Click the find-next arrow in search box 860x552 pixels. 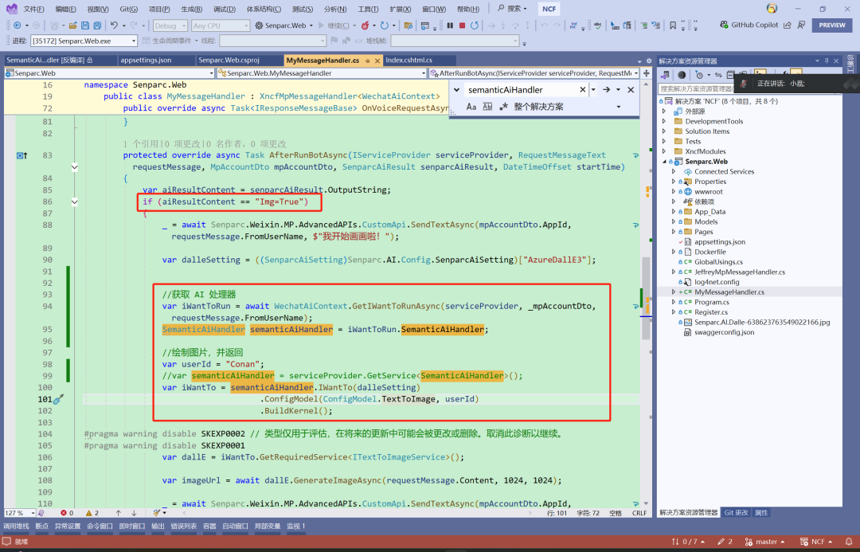[x=606, y=89]
